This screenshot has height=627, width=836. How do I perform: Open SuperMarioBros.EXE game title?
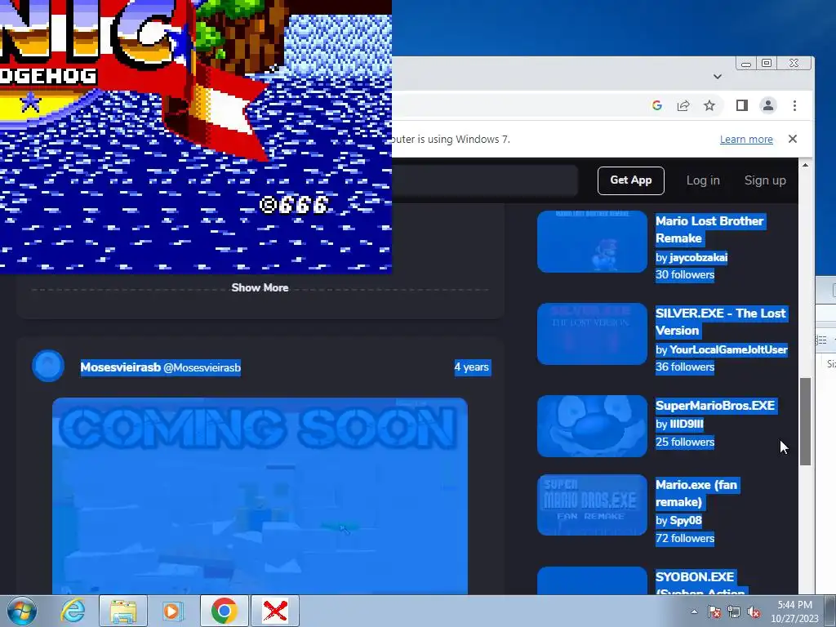[x=715, y=405]
